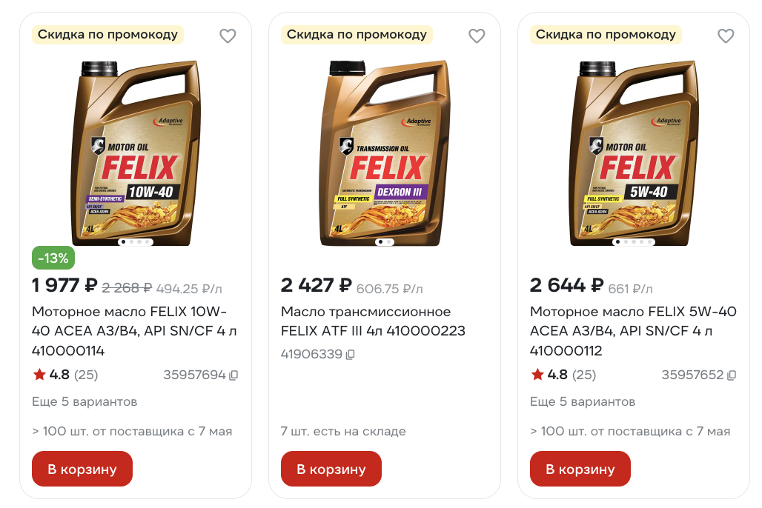
Task: Expand 5 more variants for FELIX 5W-40
Action: 583,402
